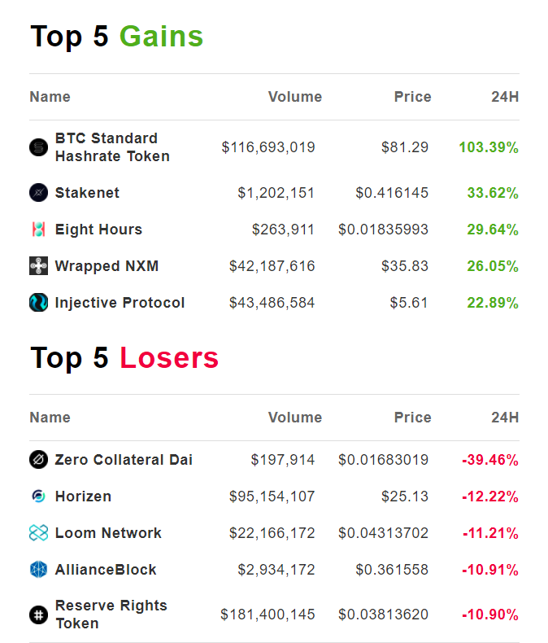548x643 pixels.
Task: Click the Horizen coin icon
Action: pos(38,496)
